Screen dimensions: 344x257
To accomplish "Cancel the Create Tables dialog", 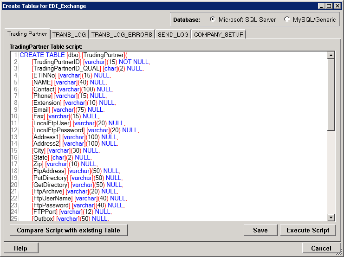I will coord(321,248).
